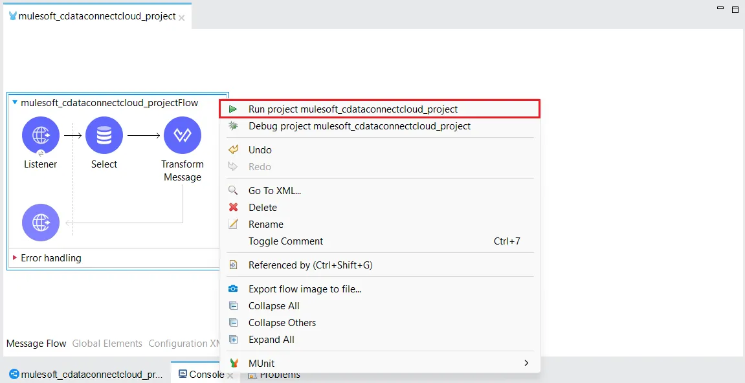
Task: Click the Transform Message component icon
Action: (183, 135)
